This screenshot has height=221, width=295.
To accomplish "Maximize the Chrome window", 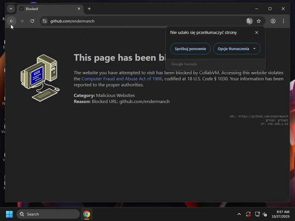I will [270, 9].
